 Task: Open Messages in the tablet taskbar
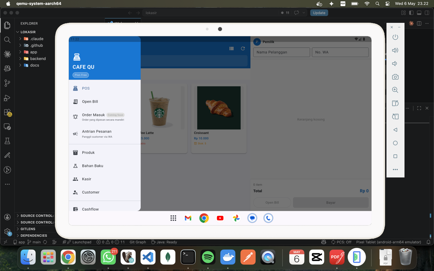point(252,218)
